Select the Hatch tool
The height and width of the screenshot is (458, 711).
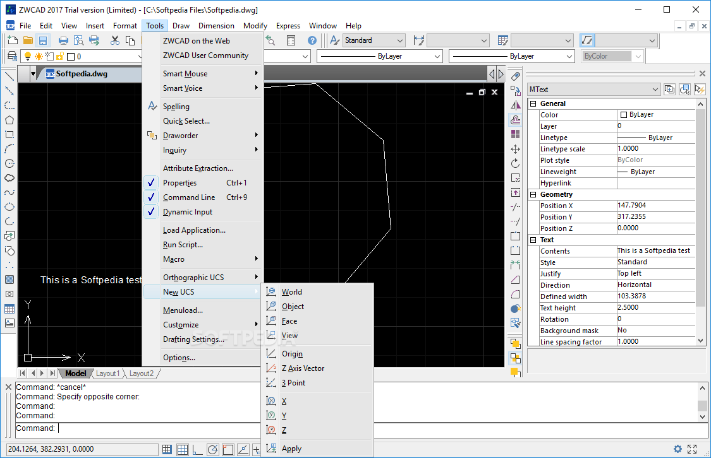[x=9, y=279]
